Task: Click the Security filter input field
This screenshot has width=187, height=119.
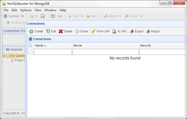Action: 162,52
